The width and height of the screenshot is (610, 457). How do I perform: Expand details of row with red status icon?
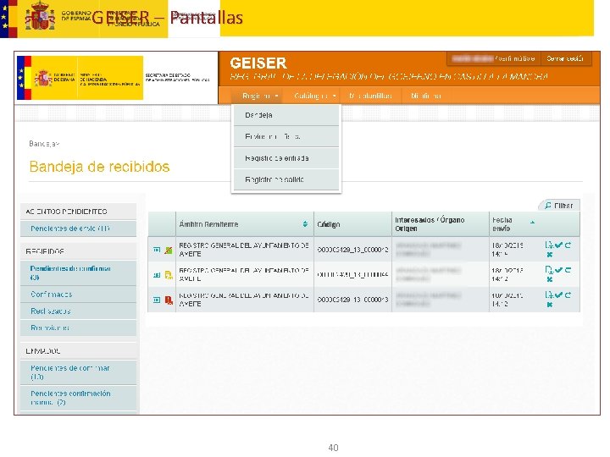[157, 300]
